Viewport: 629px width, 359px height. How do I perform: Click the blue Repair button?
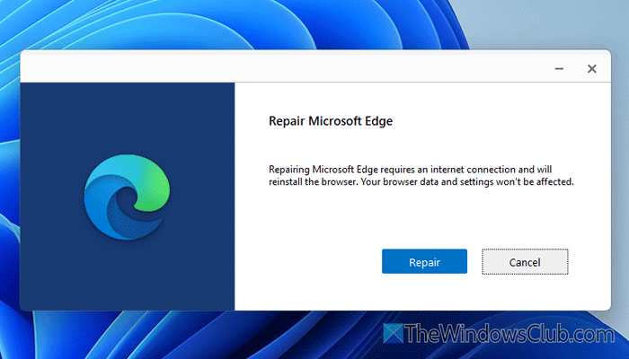point(424,262)
